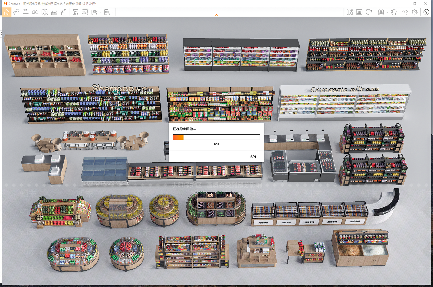The height and width of the screenshot is (287, 433).
Task: Open the asset library buildings icon
Action: point(54,12)
